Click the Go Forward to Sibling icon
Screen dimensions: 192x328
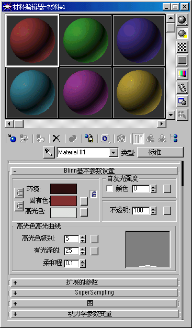point(162,139)
